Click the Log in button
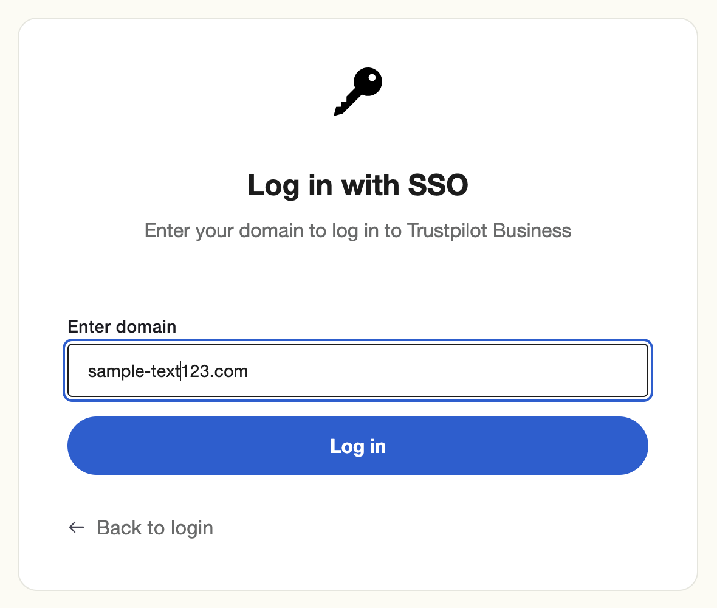 coord(357,445)
